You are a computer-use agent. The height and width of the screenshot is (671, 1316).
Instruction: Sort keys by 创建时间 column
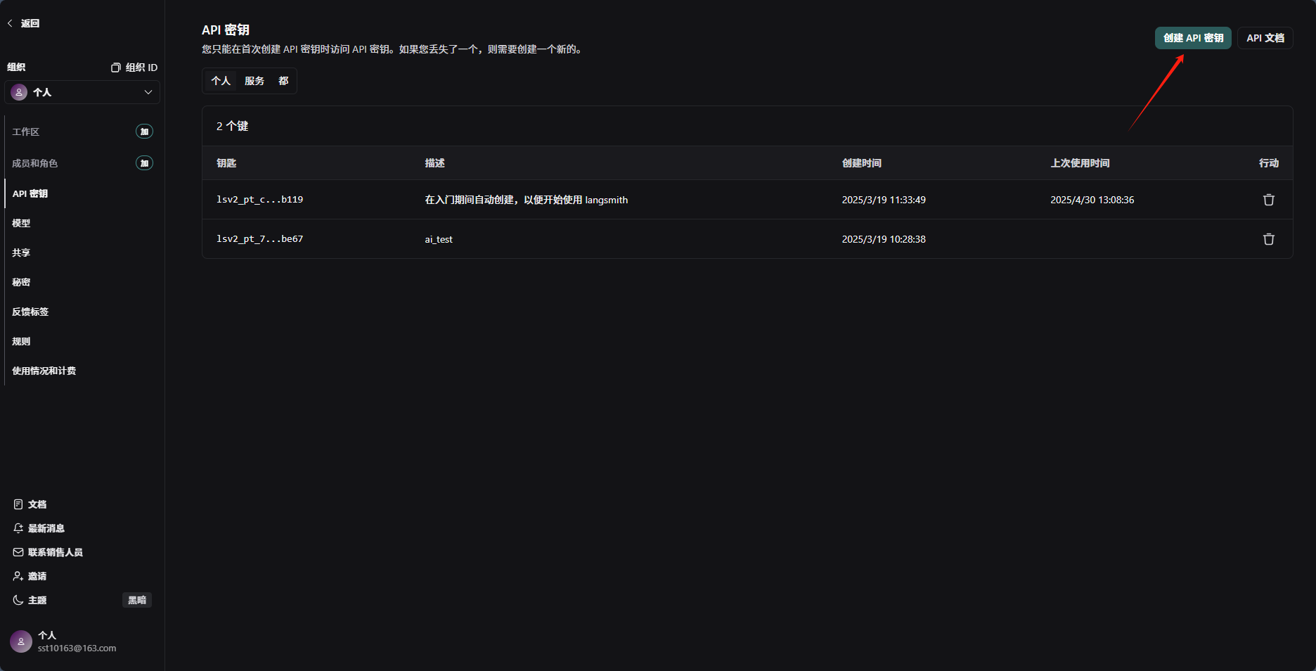click(862, 162)
